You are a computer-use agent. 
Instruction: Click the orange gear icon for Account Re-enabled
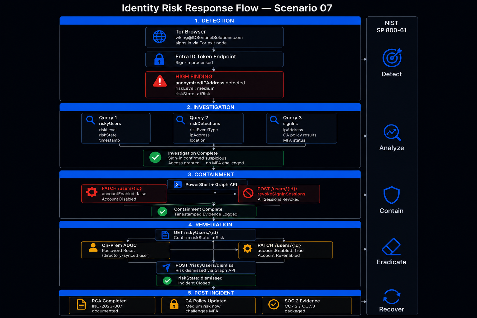click(x=248, y=248)
